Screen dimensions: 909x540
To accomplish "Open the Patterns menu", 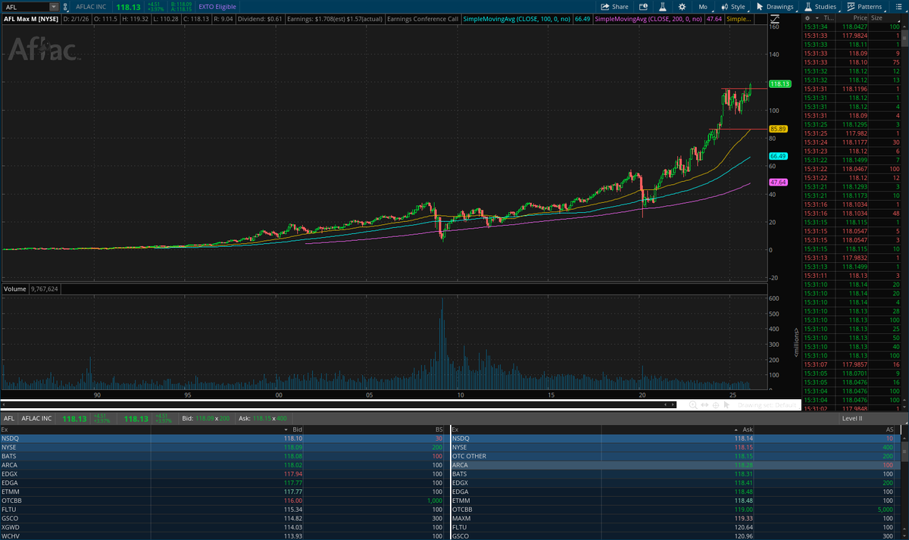I will tap(864, 7).
